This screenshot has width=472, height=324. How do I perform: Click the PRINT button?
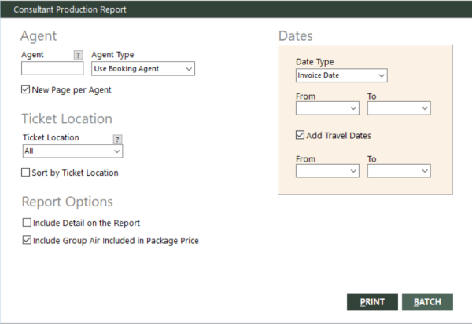pos(372,302)
